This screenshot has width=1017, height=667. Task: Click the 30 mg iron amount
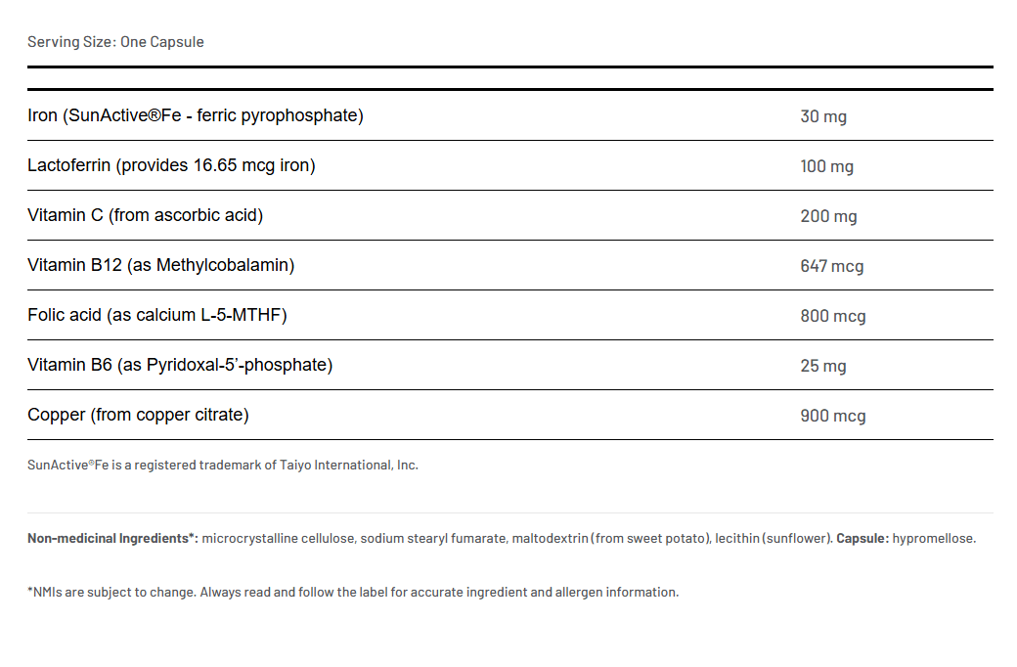pyautogui.click(x=823, y=116)
